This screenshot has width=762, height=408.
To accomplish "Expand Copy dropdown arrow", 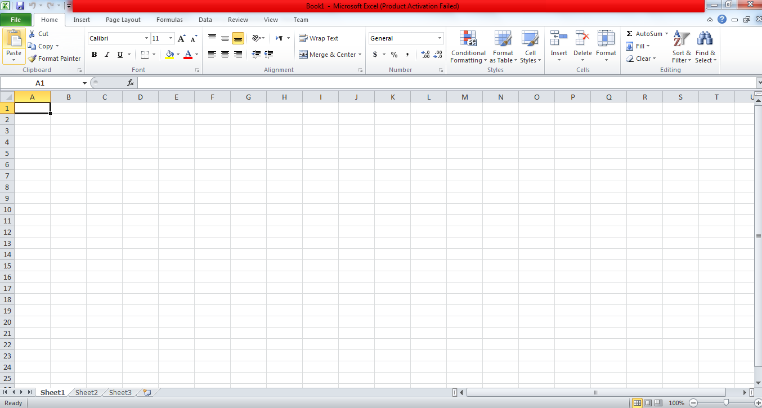I will click(x=57, y=46).
